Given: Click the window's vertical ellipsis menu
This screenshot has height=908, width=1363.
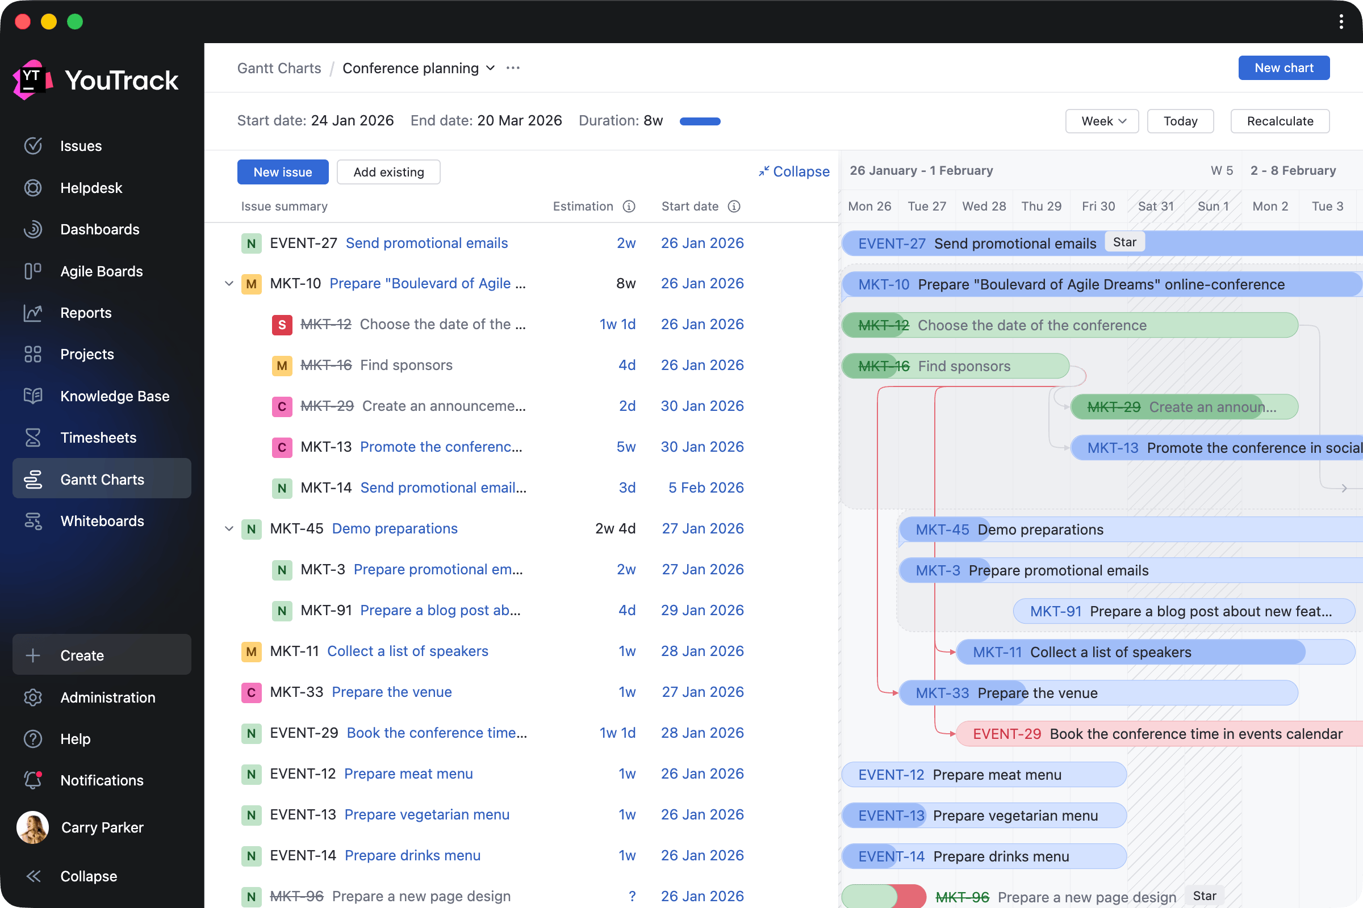Looking at the screenshot, I should click(x=1341, y=22).
